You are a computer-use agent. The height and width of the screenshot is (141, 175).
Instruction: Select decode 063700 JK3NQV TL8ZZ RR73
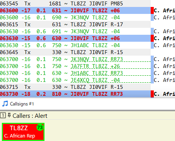pyautogui.click(x=75, y=59)
